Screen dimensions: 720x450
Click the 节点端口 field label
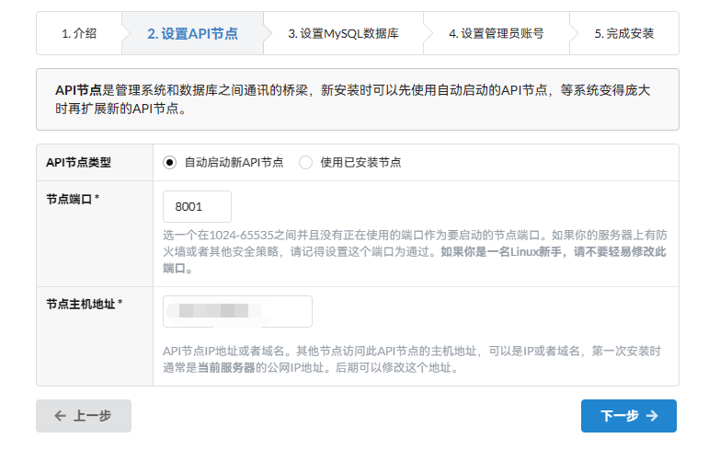tap(73, 199)
